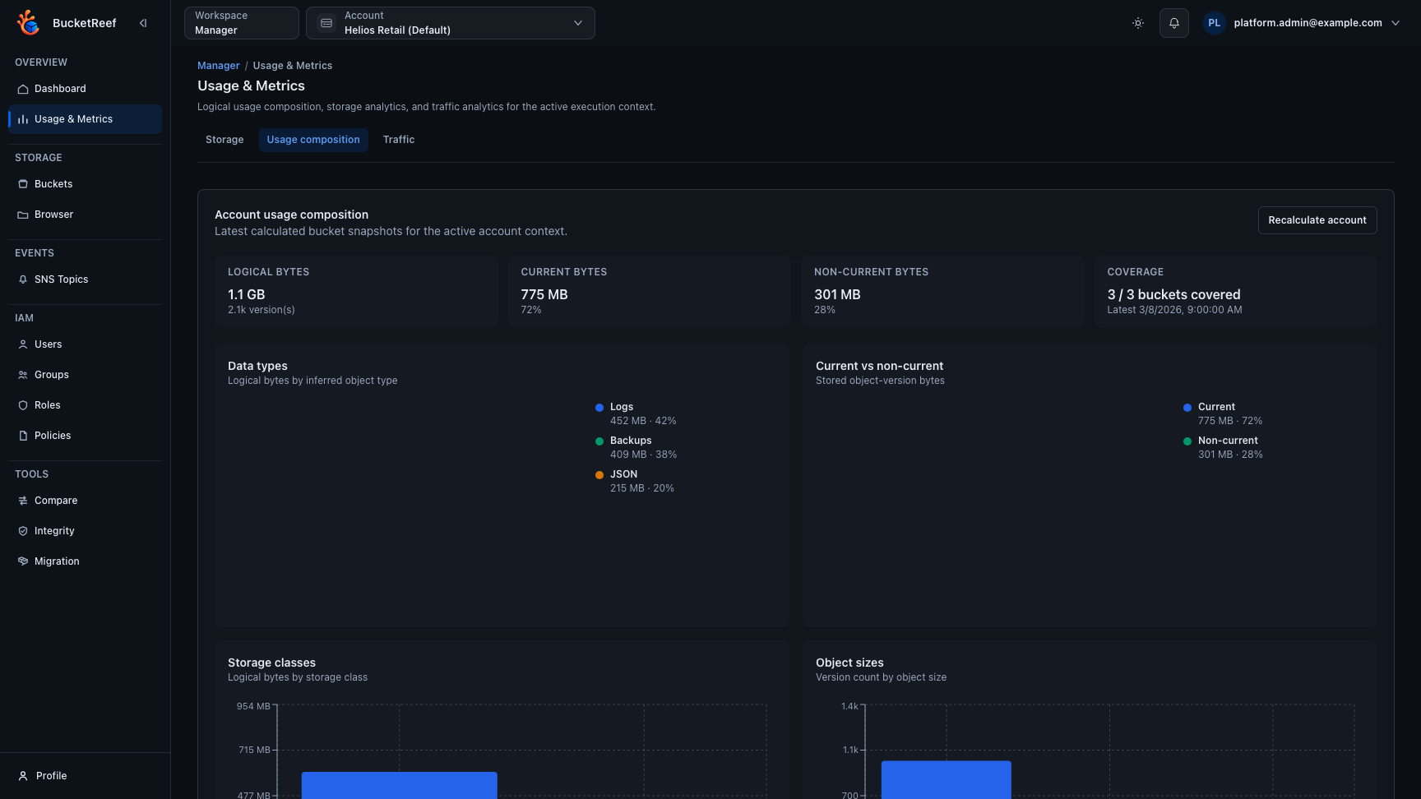This screenshot has height=799, width=1421.
Task: Click the '215 MB · 20%' JSON value
Action: [x=642, y=488]
